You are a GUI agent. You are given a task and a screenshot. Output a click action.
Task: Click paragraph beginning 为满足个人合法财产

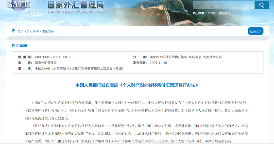(x=136, y=111)
